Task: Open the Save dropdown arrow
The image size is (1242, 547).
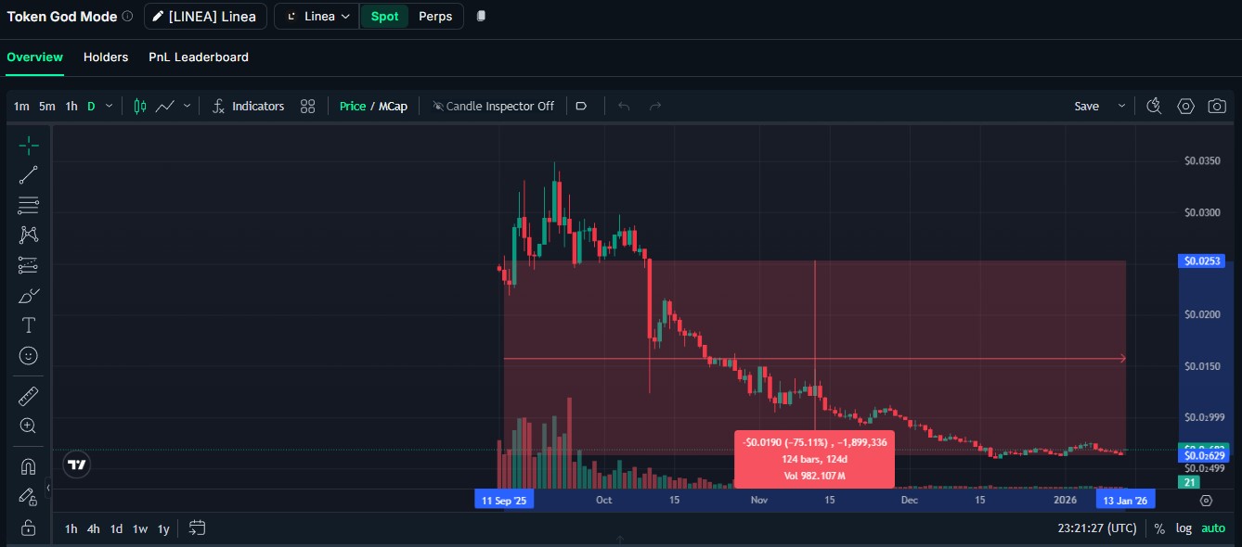Action: click(x=1121, y=107)
